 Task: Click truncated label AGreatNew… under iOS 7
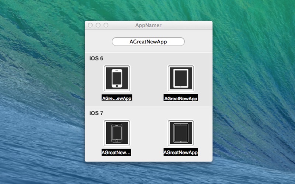coord(116,152)
